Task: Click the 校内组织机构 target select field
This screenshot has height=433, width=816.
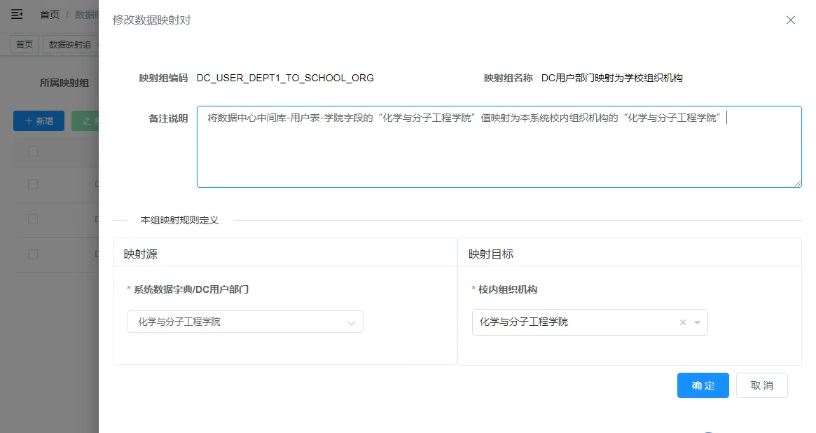Action: [x=590, y=322]
